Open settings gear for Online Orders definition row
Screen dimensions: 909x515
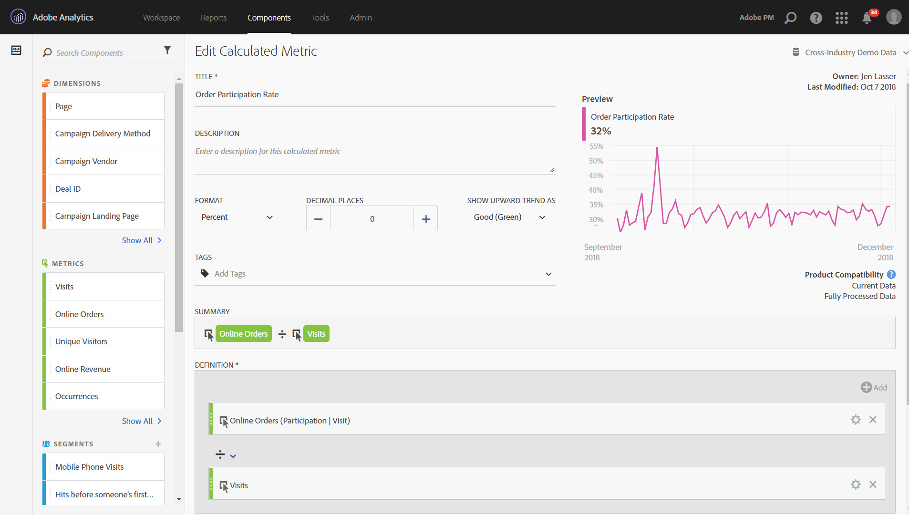(x=856, y=420)
